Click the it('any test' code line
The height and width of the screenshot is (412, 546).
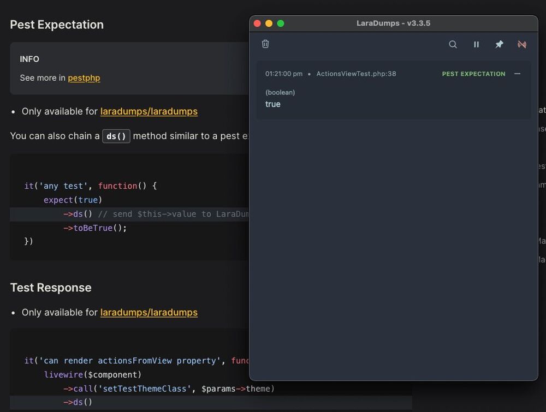tap(91, 186)
